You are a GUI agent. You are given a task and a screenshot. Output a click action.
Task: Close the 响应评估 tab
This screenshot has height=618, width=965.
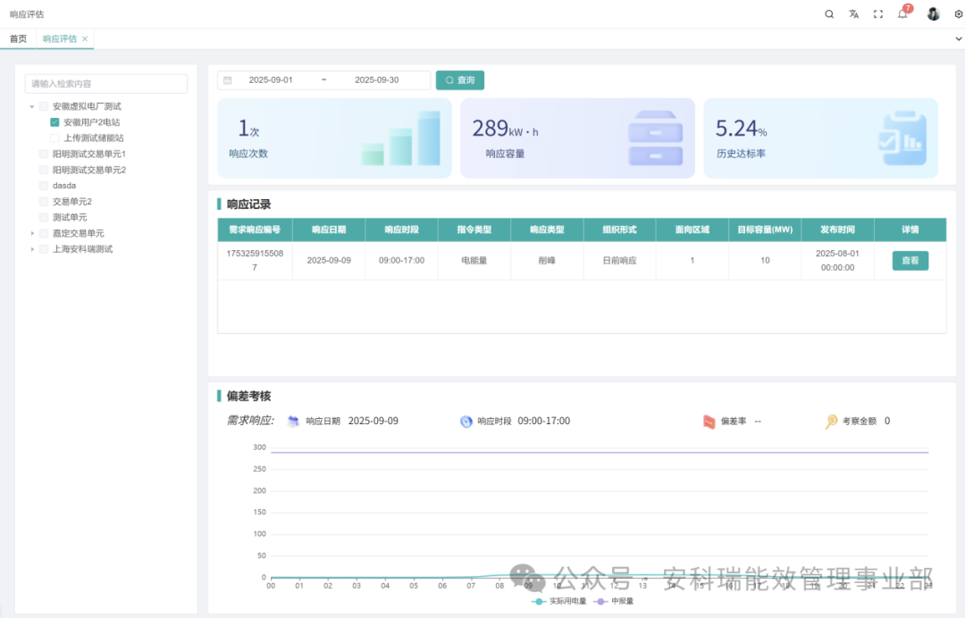click(x=85, y=39)
